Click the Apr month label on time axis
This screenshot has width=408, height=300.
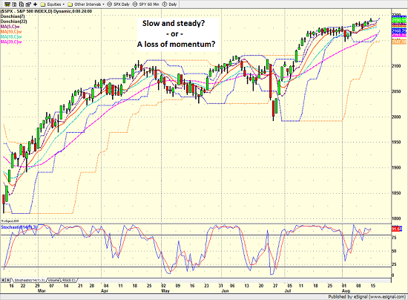click(105, 290)
